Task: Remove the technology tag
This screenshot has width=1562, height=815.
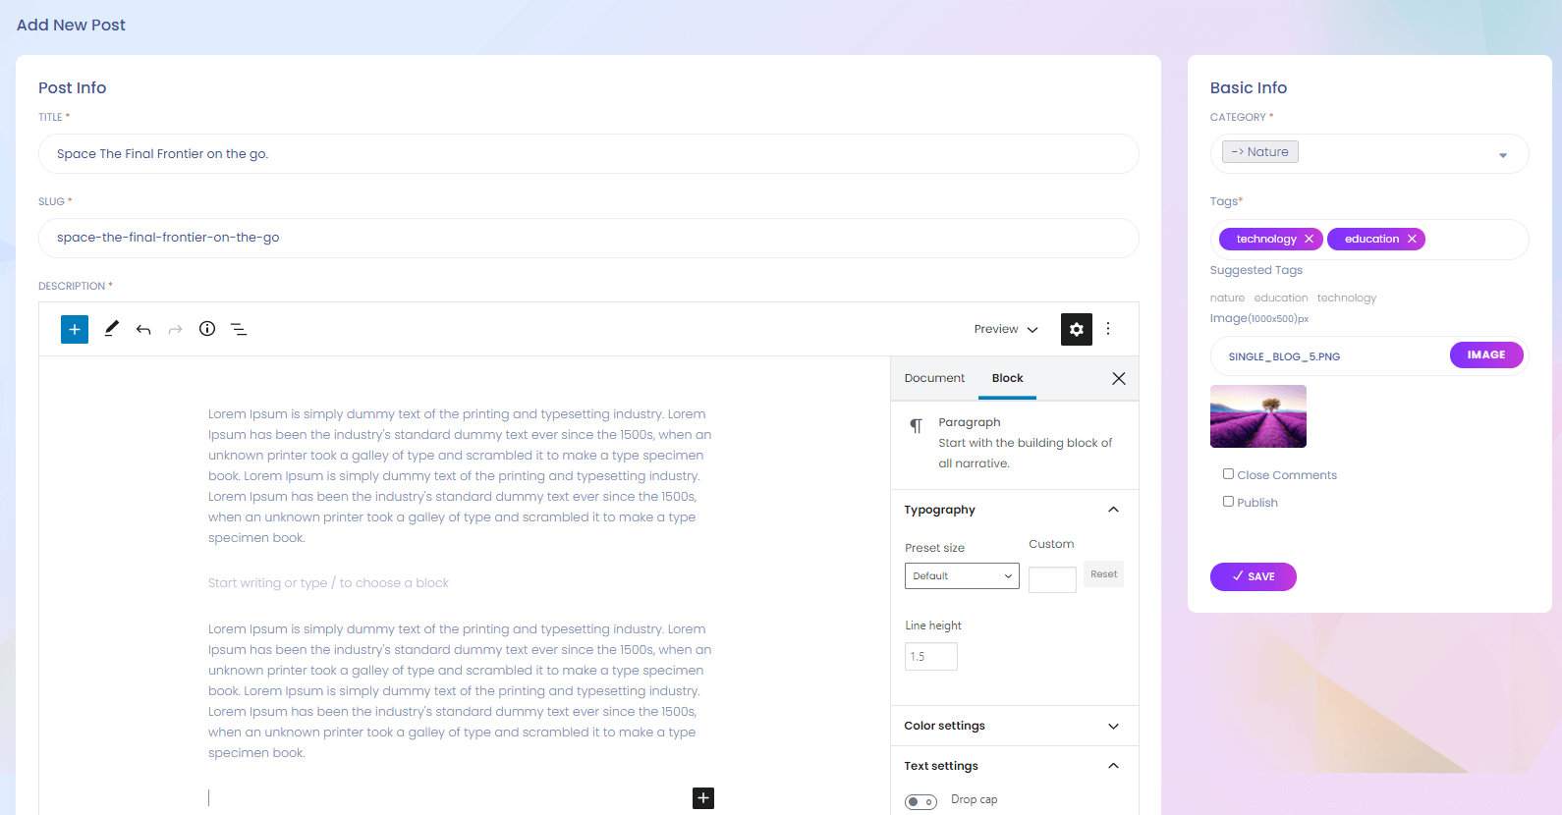Action: (x=1309, y=240)
